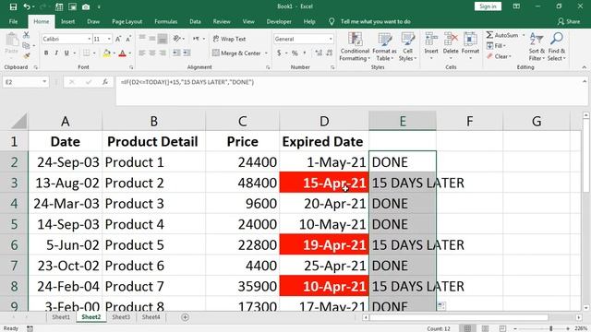Viewport: 591px width, 332px height.
Task: Open Find & Select
Action: point(557,47)
